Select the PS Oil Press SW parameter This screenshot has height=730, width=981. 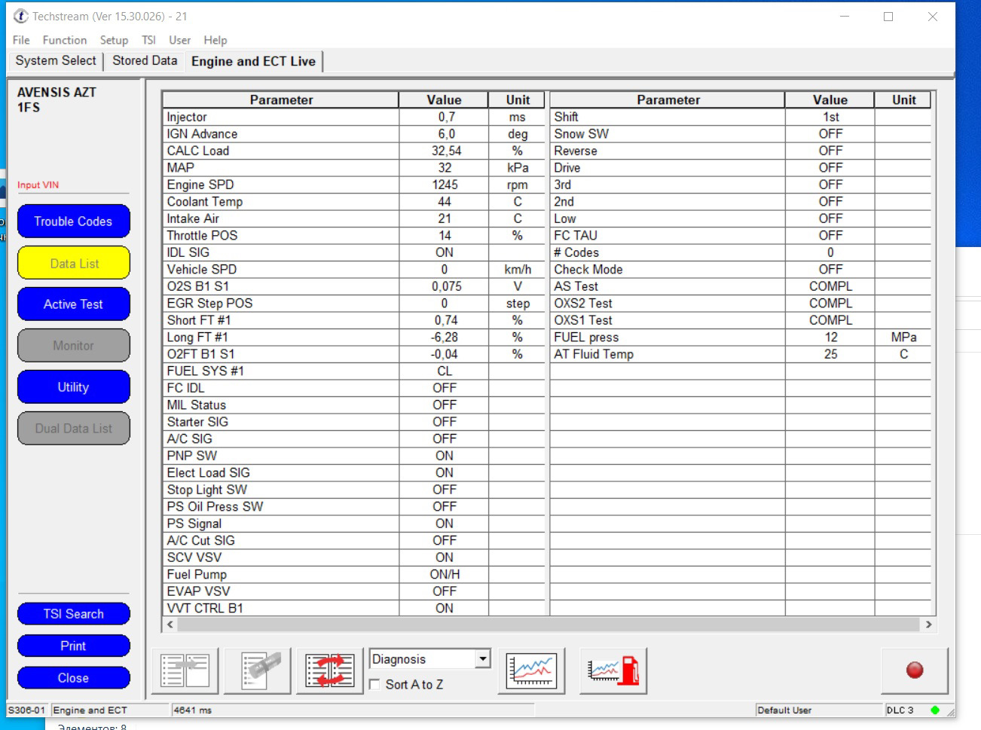point(215,507)
